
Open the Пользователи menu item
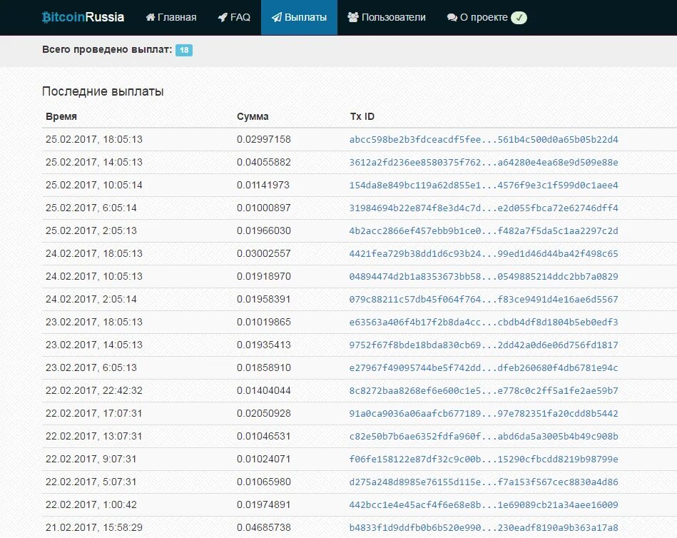[x=387, y=17]
